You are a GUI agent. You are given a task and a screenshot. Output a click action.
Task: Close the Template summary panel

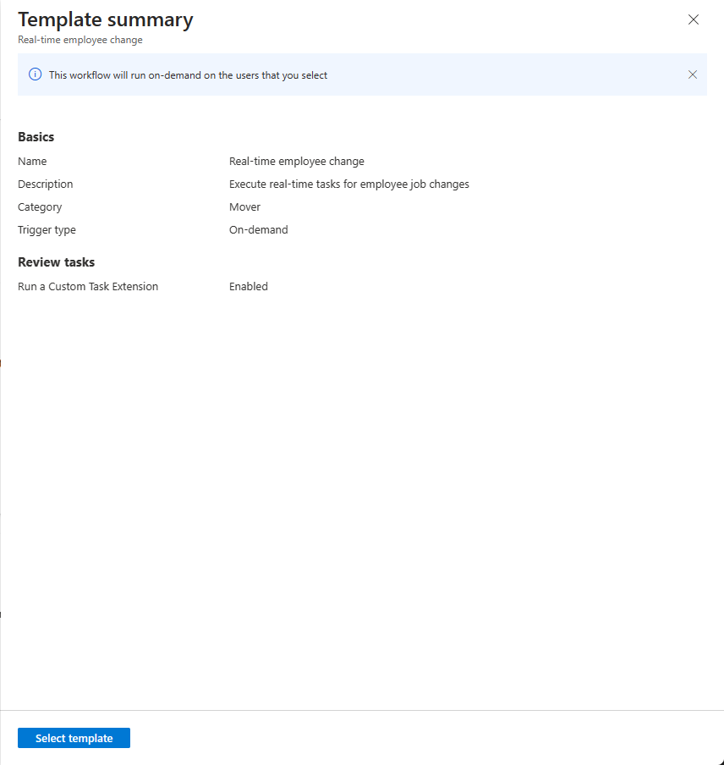click(694, 19)
